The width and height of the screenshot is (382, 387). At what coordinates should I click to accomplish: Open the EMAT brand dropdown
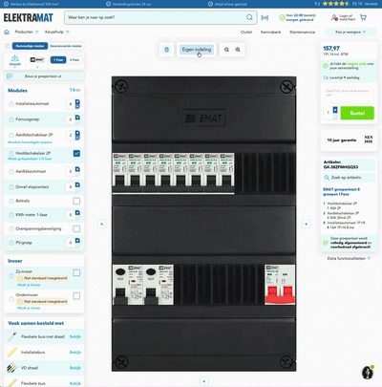tap(37, 61)
